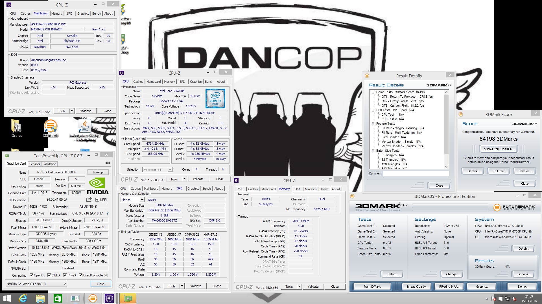Viewport: 542px width, 304px height.
Task: Toggle the UEFI checkbox in GPU-Z
Action: pos(97,200)
